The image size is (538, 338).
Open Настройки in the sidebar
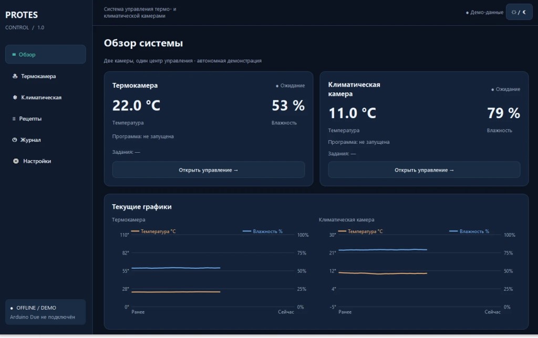45,161
